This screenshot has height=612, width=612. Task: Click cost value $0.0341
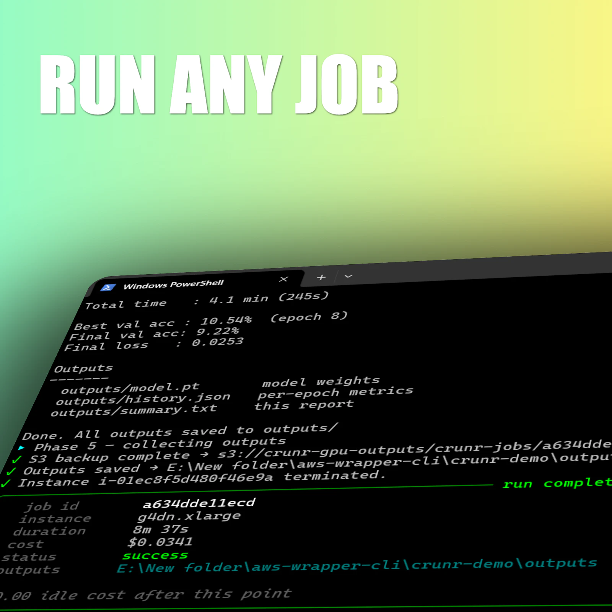[160, 542]
